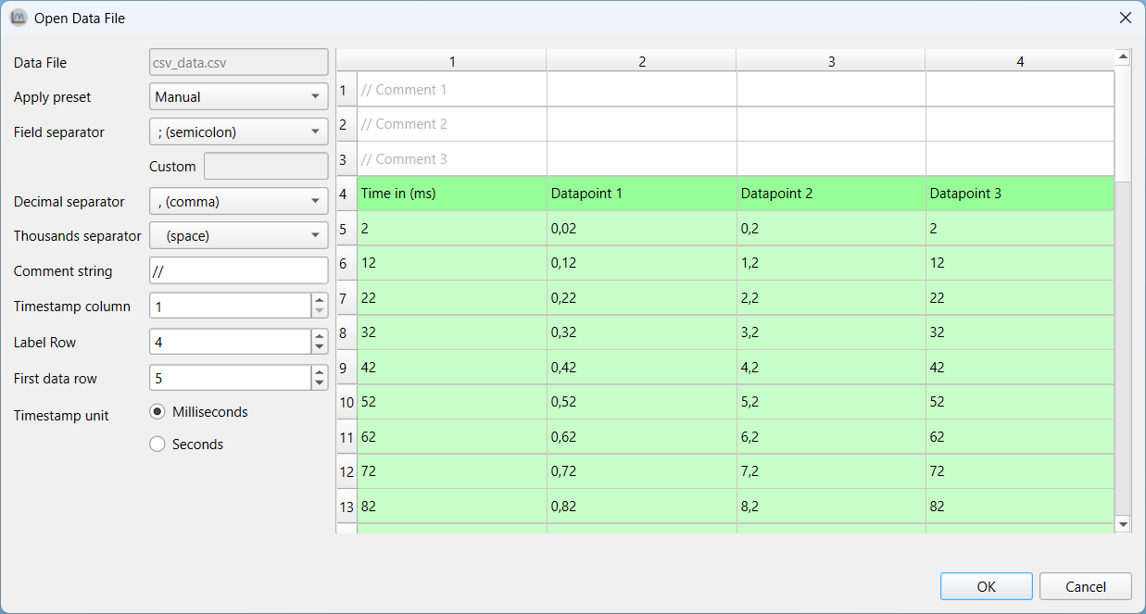Confirm with the OK button
1146x614 pixels.
pyautogui.click(x=987, y=586)
